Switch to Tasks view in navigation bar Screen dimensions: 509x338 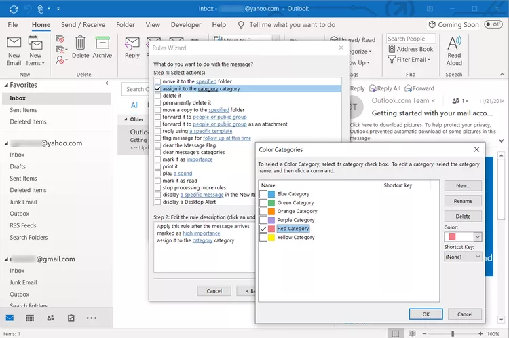pos(71,318)
